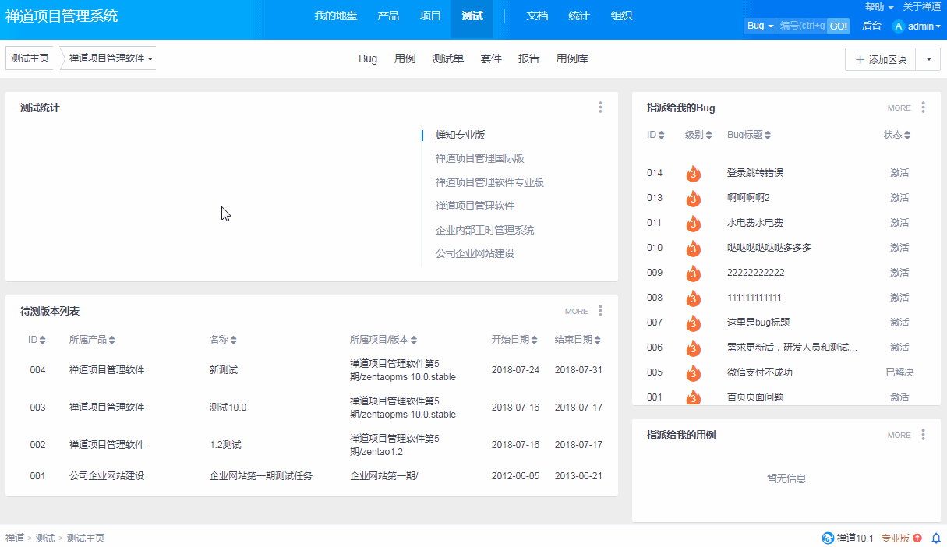The width and height of the screenshot is (947, 547).
Task: Open the 指派给我的用例 block options menu
Action: click(923, 435)
